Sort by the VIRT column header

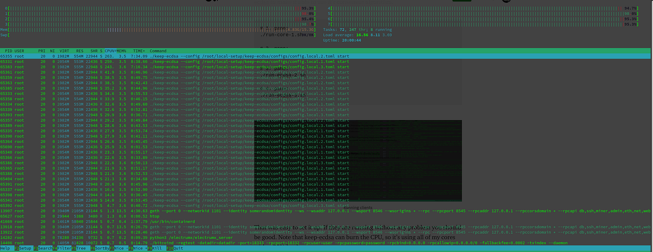[x=64, y=50]
